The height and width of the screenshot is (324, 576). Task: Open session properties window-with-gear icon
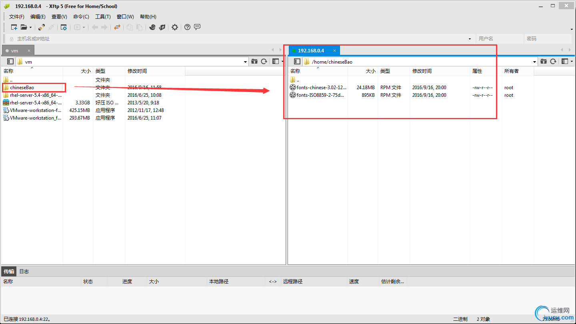(x=64, y=27)
